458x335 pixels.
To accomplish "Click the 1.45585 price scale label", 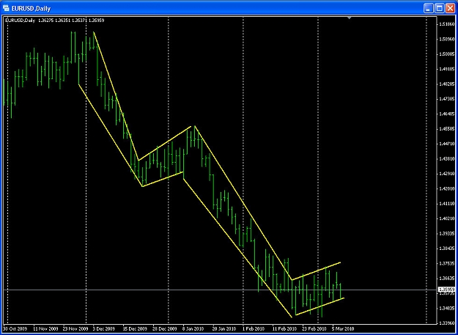I will click(446, 128).
